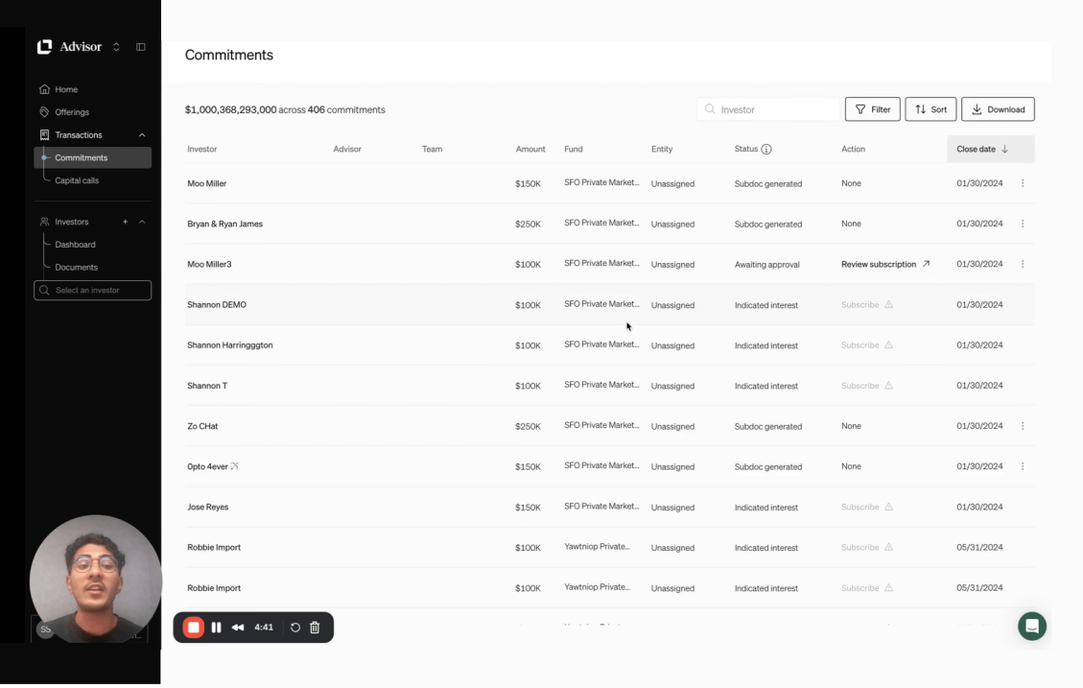The image size is (1083, 688).
Task: Open the chat support bubble icon
Action: (x=1032, y=626)
